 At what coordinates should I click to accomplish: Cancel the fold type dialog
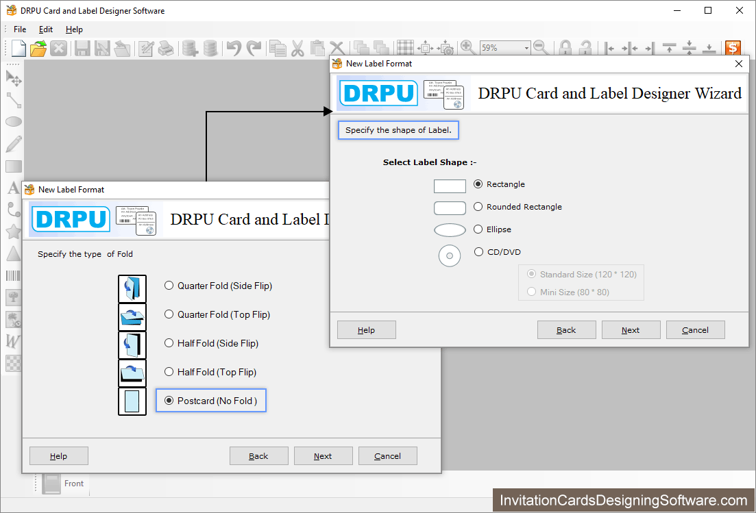(388, 455)
